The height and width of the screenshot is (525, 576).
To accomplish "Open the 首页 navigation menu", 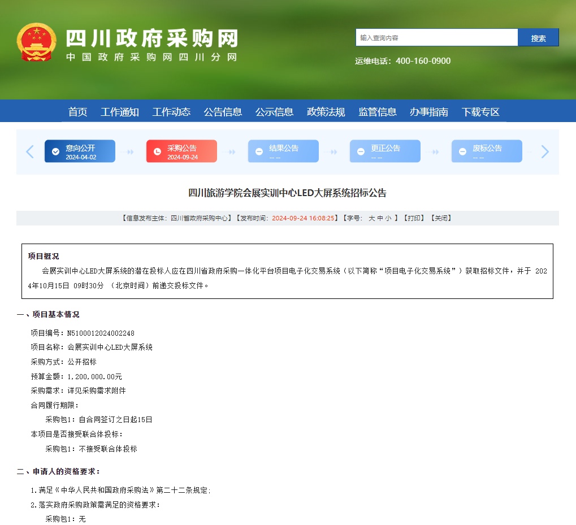I will (77, 111).
